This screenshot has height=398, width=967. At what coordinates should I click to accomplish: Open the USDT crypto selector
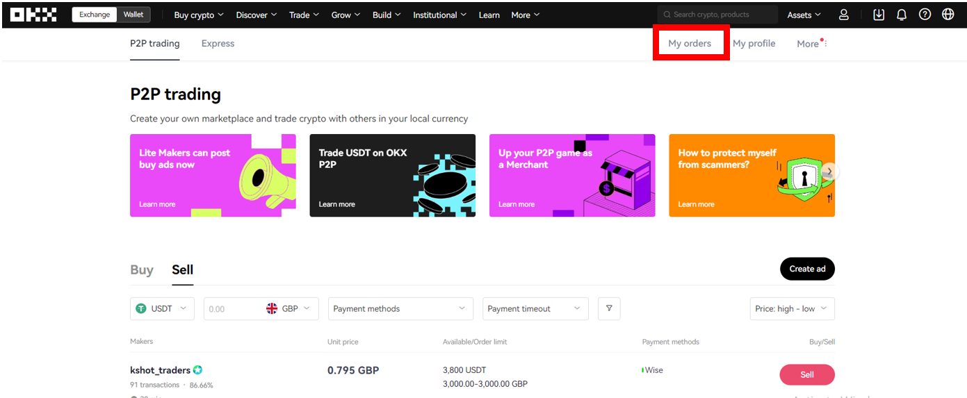(162, 308)
